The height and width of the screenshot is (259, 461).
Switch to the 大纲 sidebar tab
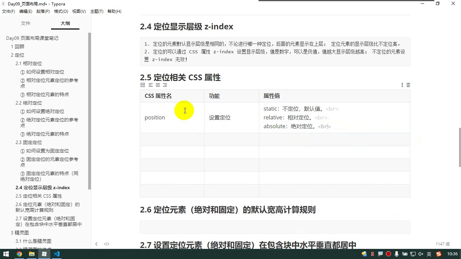pyautogui.click(x=65, y=23)
